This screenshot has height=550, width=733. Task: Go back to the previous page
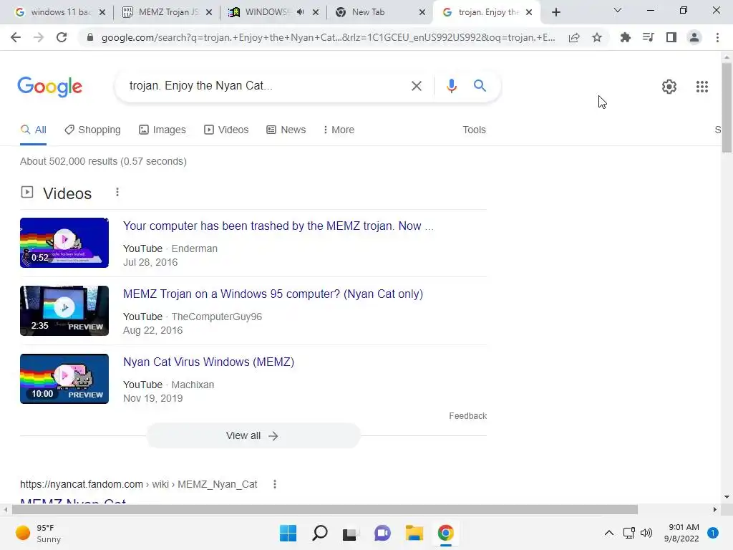16,37
